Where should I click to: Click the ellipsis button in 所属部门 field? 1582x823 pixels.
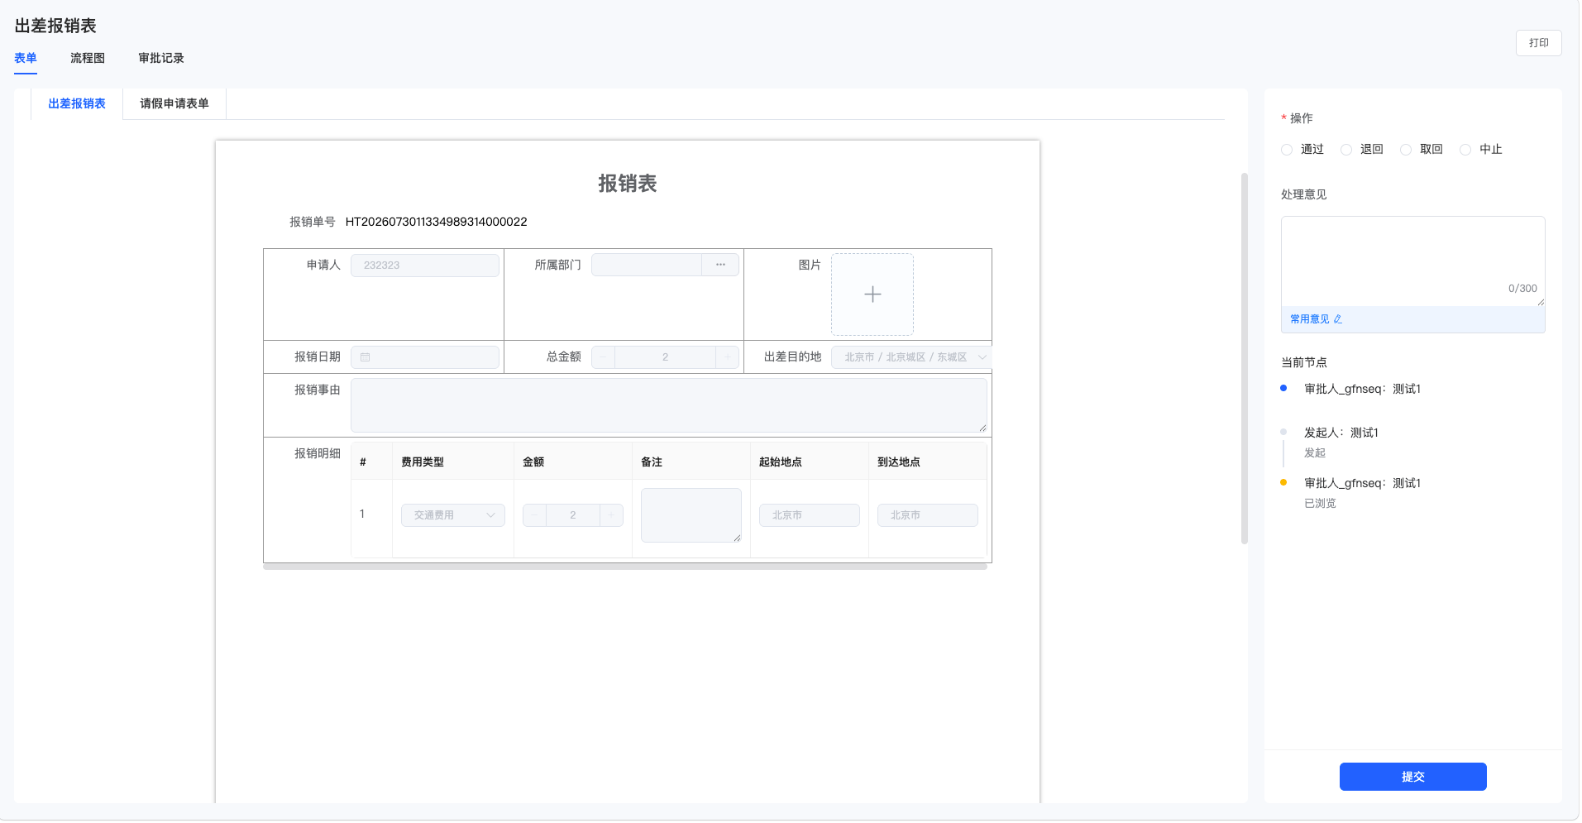720,265
